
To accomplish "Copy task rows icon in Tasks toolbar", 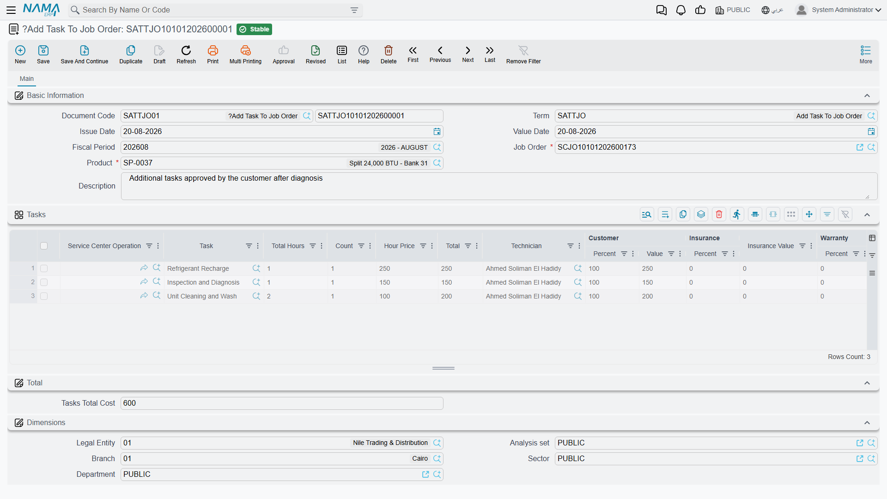I will (x=683, y=214).
